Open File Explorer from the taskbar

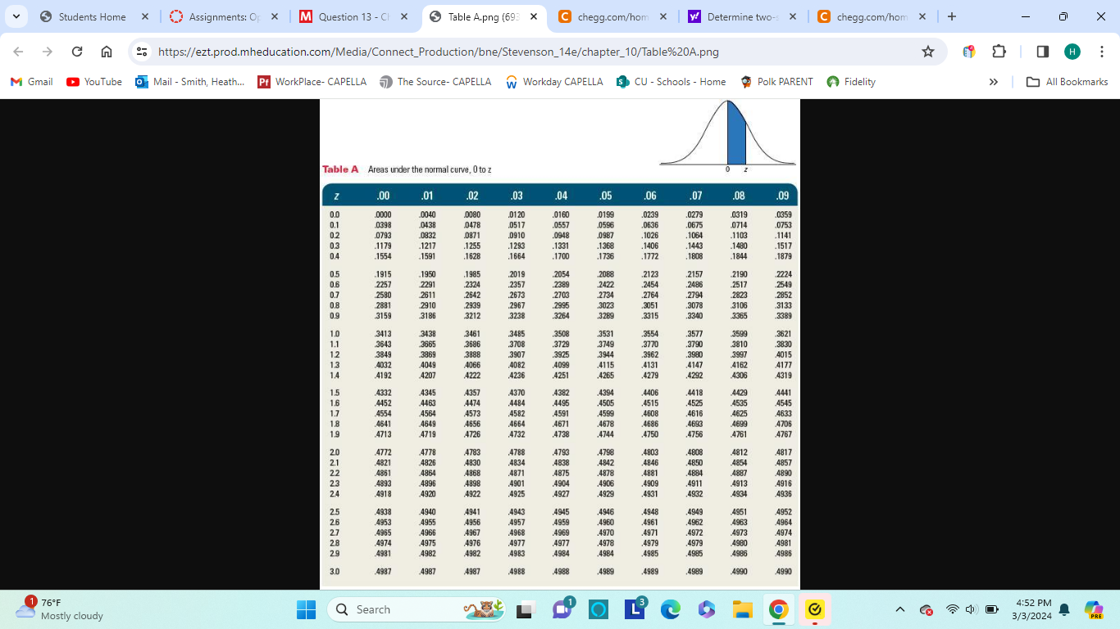click(743, 609)
